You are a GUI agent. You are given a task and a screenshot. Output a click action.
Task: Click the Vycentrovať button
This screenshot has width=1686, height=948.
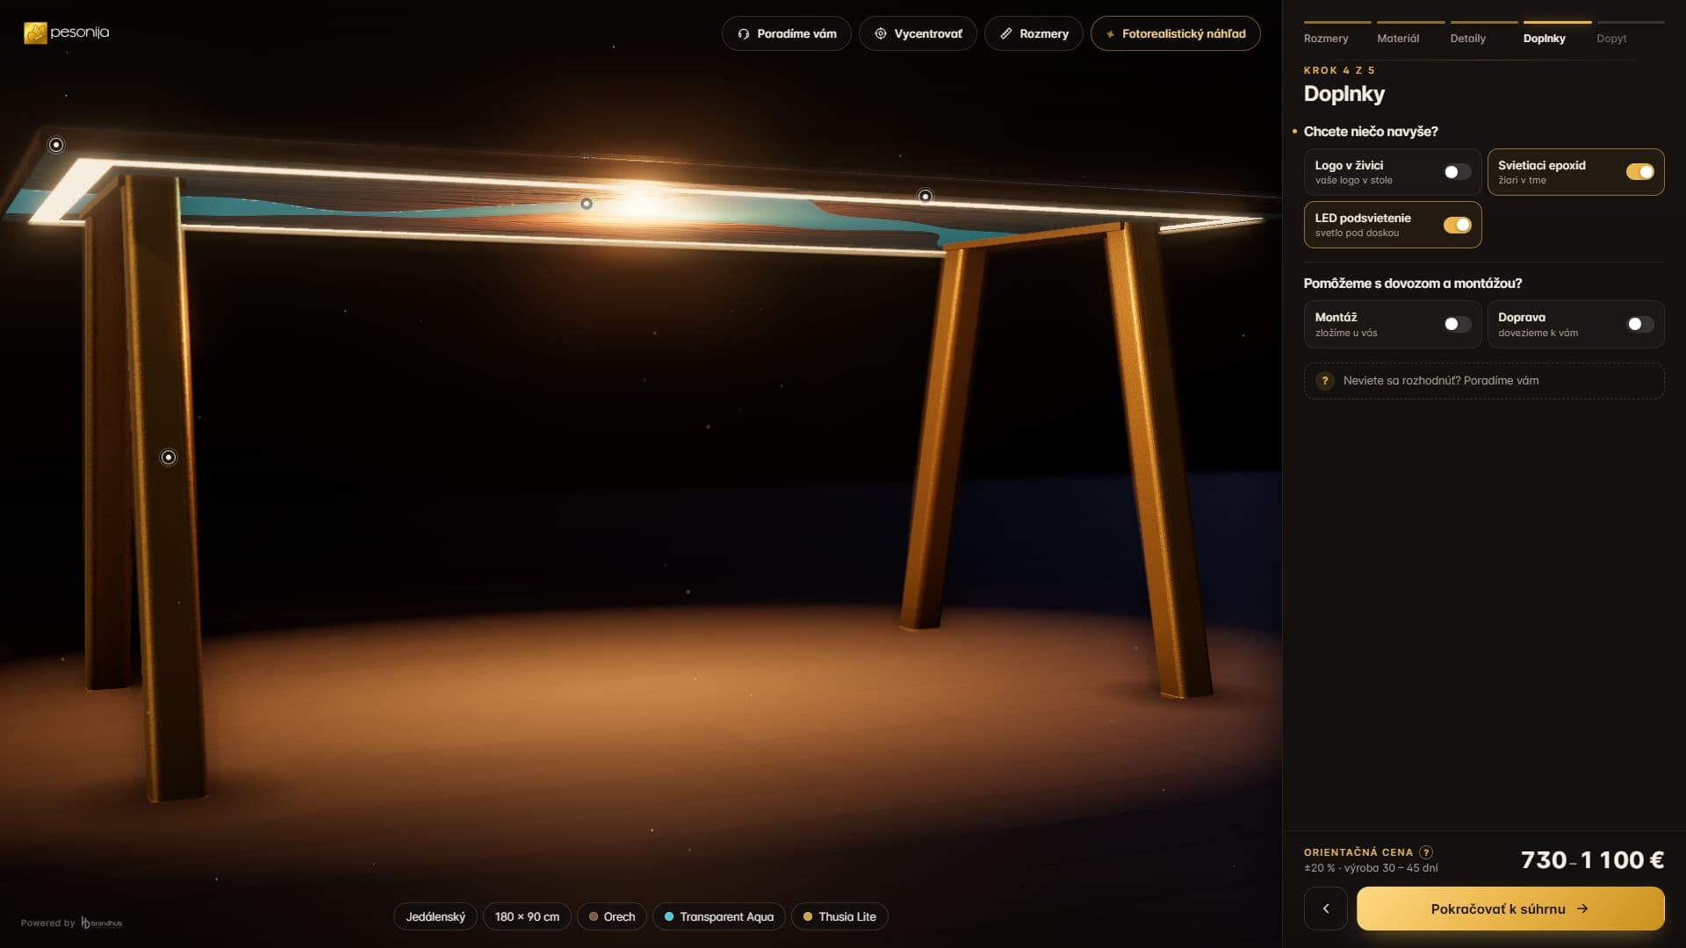click(918, 33)
